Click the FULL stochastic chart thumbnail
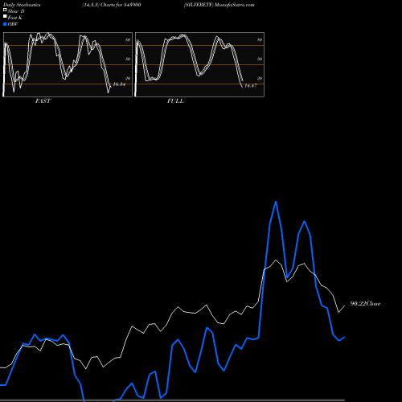402x402 pixels. 199,64
